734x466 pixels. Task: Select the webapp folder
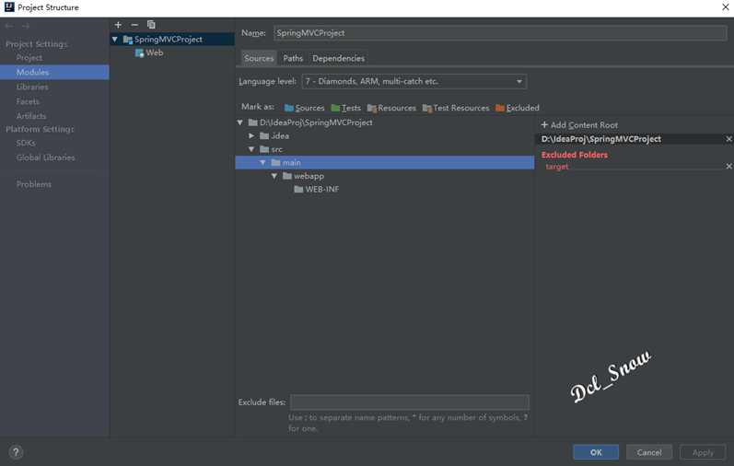pyautogui.click(x=303, y=176)
